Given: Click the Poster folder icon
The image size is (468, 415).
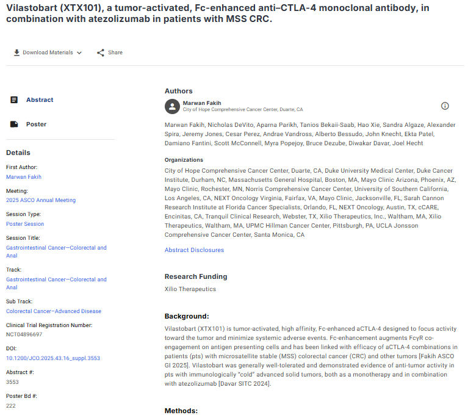Looking at the screenshot, I should tap(14, 124).
